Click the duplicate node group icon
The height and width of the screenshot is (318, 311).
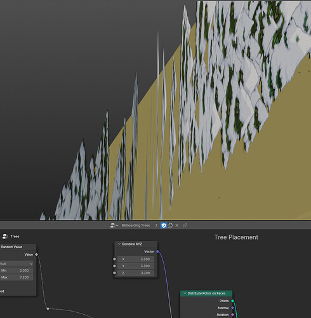point(170,225)
